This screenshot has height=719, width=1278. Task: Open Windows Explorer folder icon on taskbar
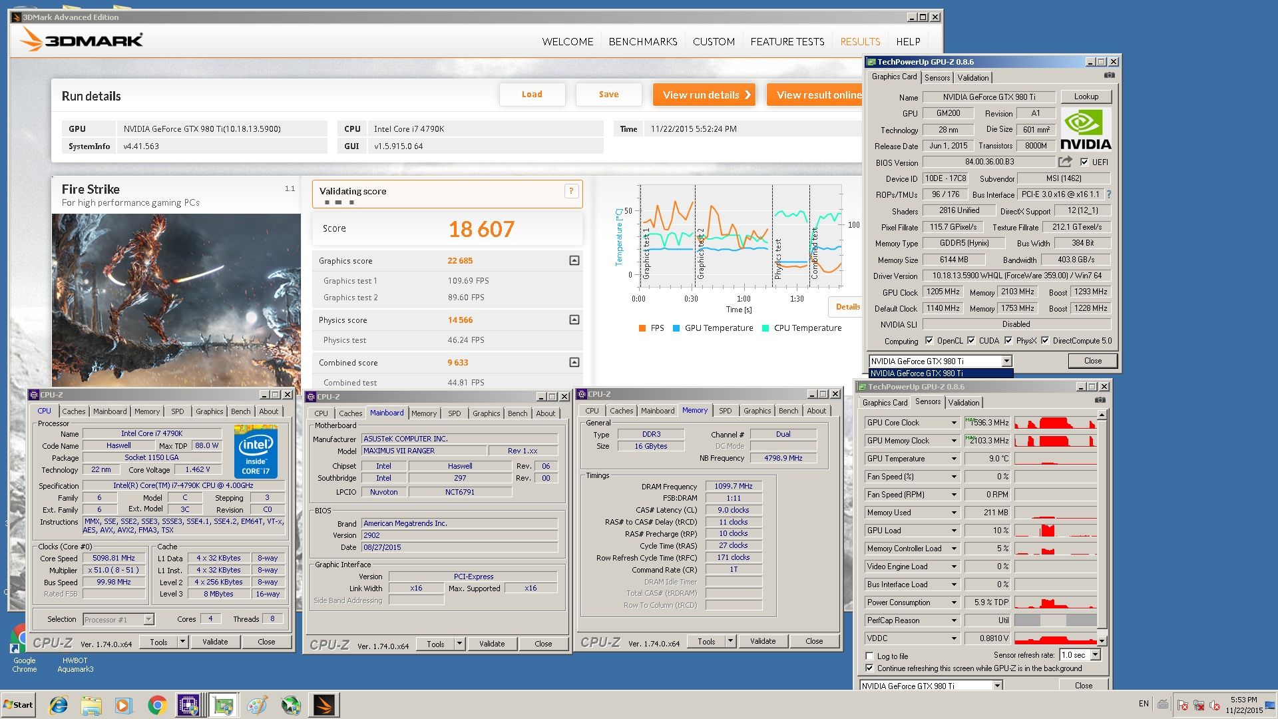click(91, 704)
